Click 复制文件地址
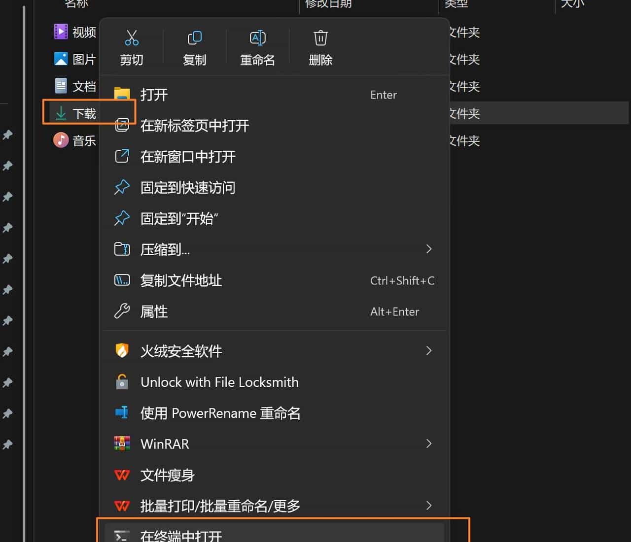631x542 pixels. click(181, 280)
